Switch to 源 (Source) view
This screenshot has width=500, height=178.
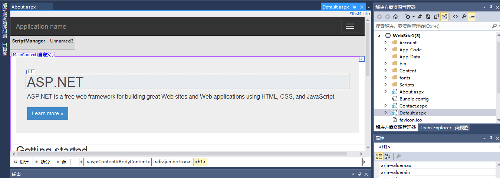pos(62,162)
